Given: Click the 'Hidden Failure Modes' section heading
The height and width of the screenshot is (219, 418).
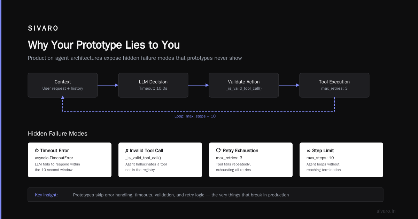Looking at the screenshot, I should tap(57, 134).
